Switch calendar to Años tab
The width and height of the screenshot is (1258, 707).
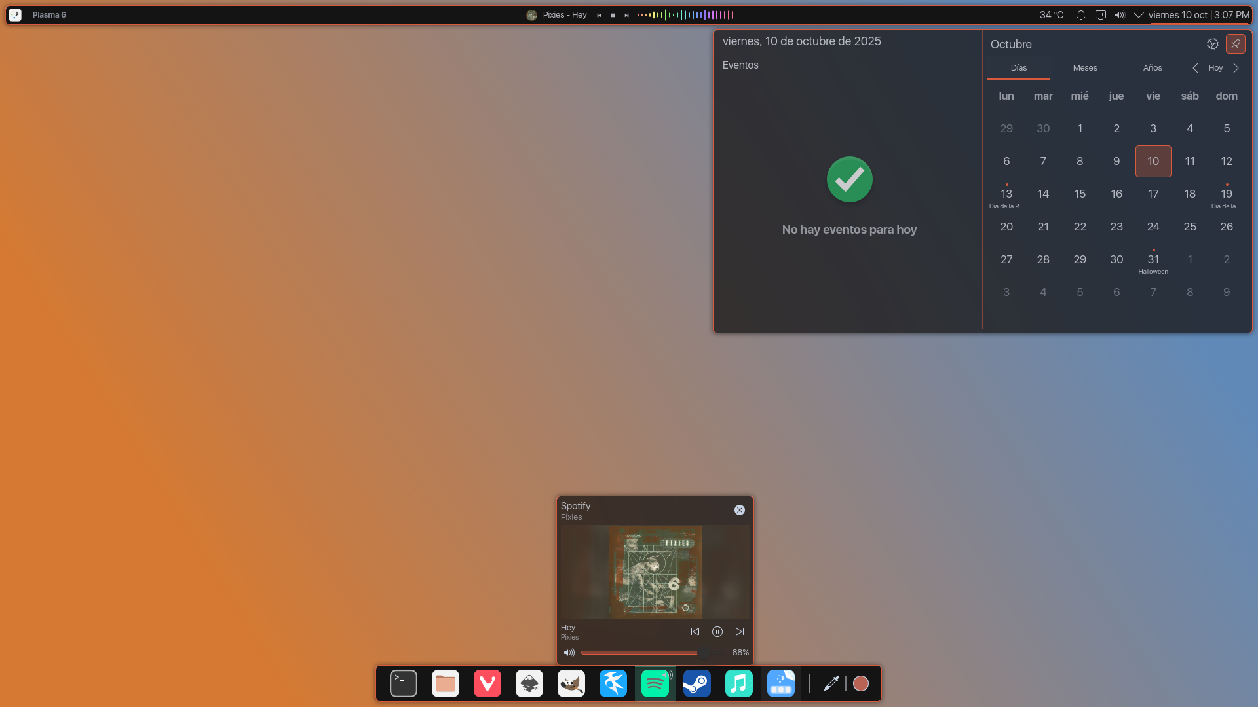pyautogui.click(x=1153, y=68)
